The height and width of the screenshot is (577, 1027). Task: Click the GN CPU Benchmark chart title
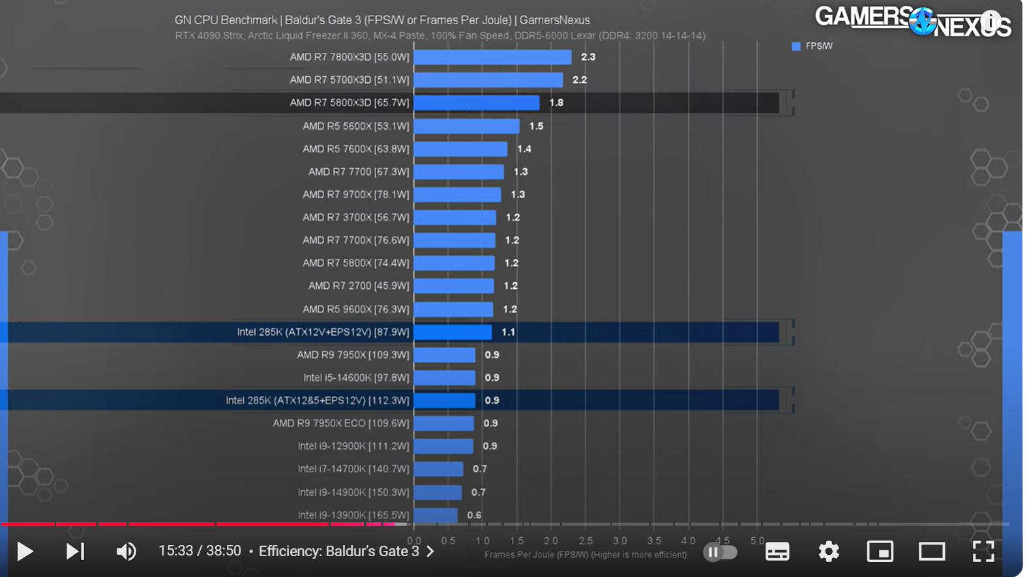click(x=382, y=20)
